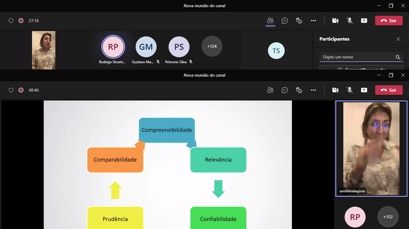Open more actions menu in the 48:46 meeting
The height and width of the screenshot is (229, 409).
click(x=313, y=90)
